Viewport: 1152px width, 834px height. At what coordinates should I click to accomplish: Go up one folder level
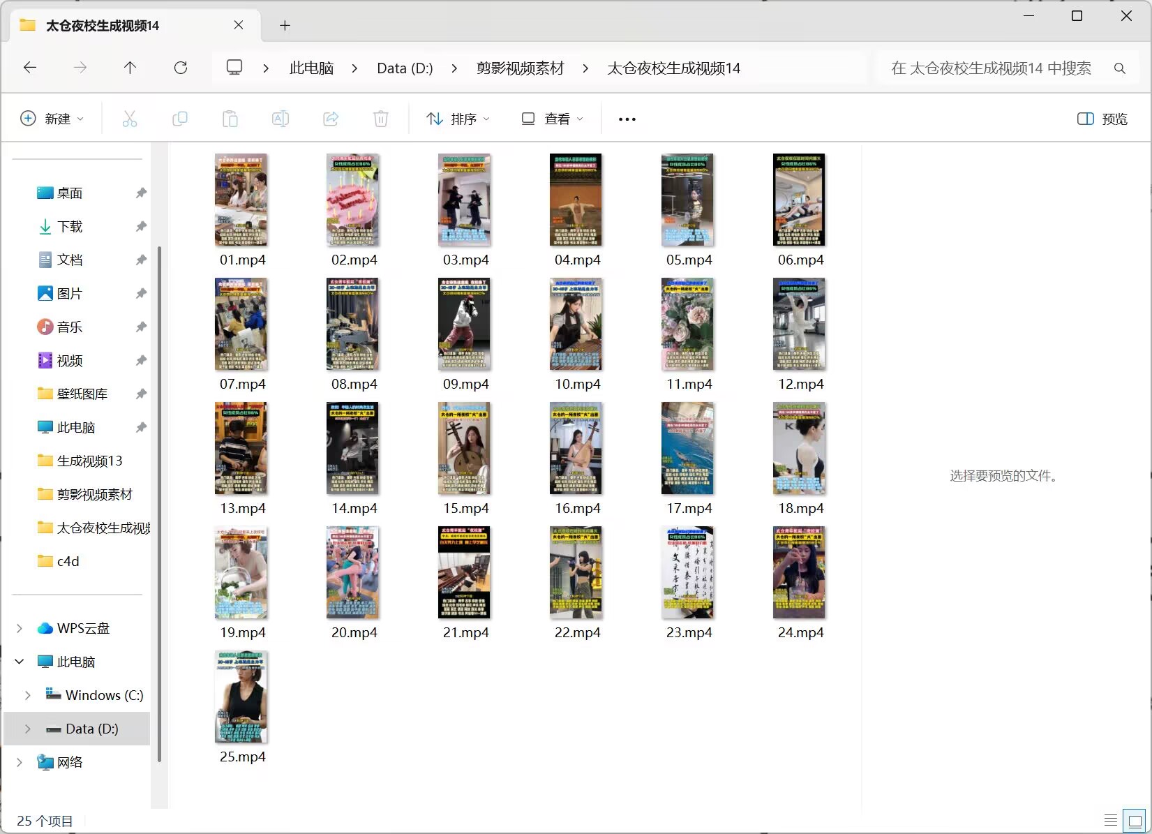(130, 68)
